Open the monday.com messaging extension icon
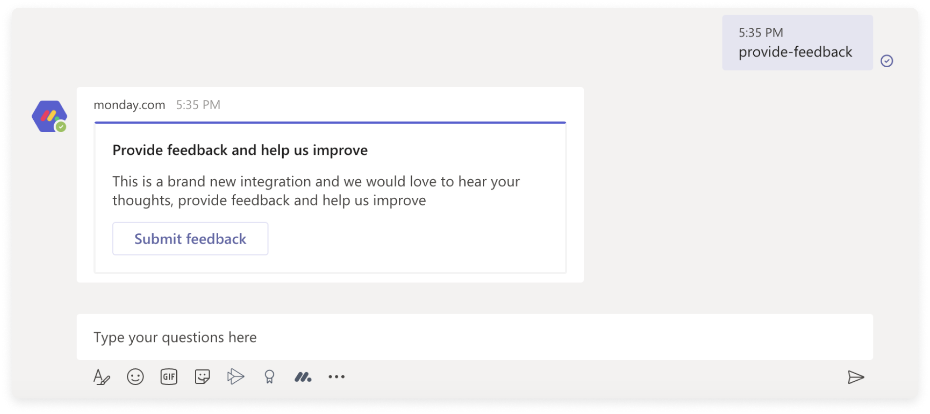Image resolution: width=930 pixels, height=414 pixels. [303, 377]
